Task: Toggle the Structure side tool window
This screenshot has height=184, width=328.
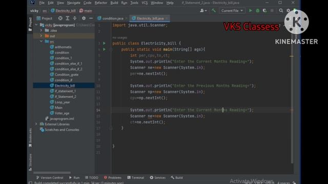Action: coord(30,163)
